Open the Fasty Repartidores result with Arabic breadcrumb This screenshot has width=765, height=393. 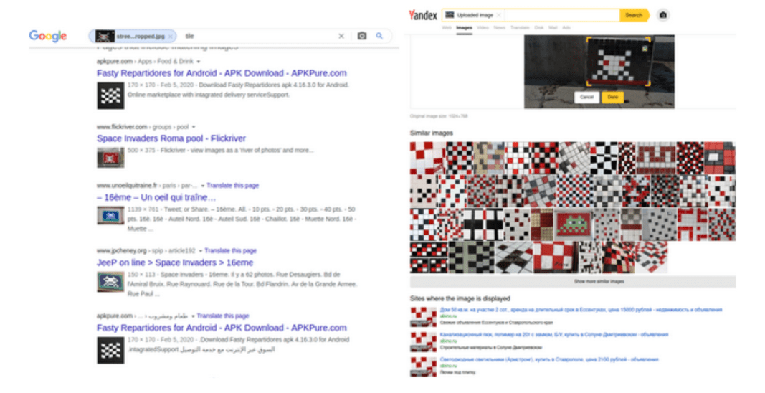[222, 328]
